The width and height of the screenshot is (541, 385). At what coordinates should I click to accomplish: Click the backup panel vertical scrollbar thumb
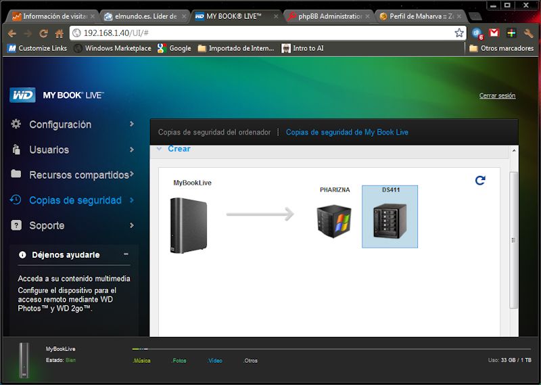click(x=513, y=240)
